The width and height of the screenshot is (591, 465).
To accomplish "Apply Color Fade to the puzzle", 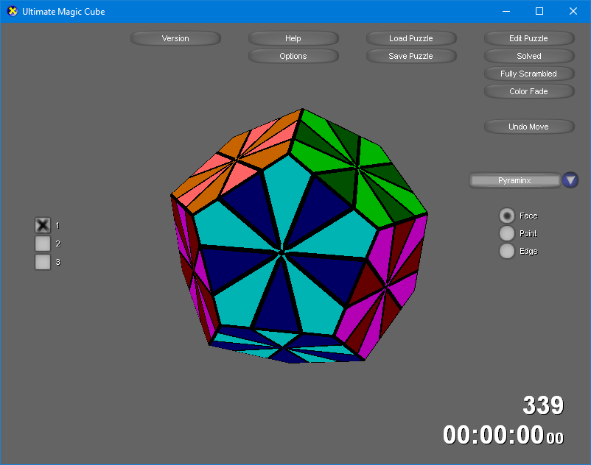I will (x=528, y=90).
